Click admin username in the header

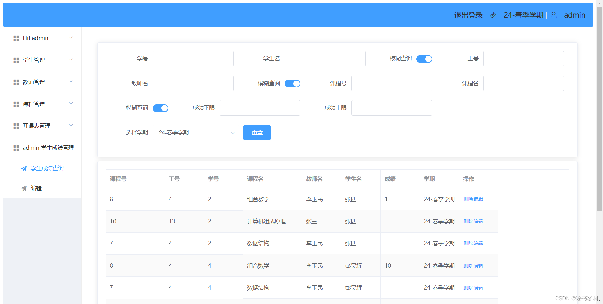coord(574,15)
